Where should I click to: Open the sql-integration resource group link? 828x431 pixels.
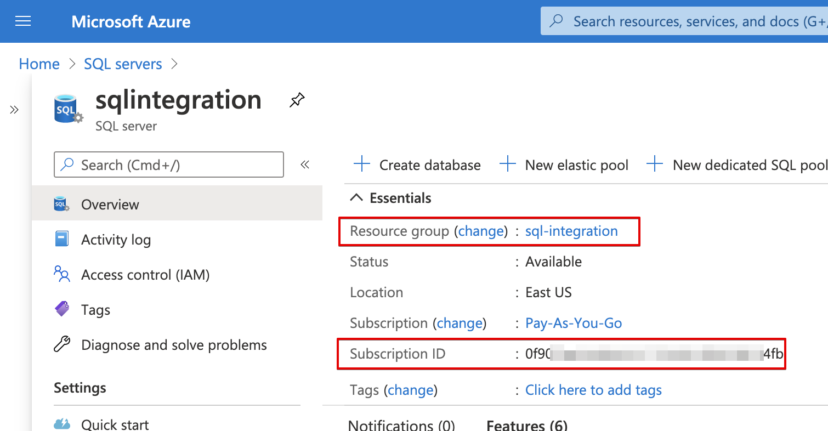tap(571, 231)
